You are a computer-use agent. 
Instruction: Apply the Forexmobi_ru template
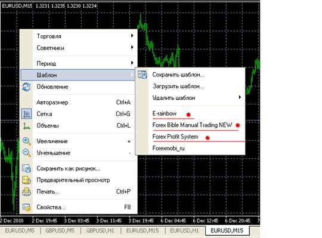click(190, 149)
